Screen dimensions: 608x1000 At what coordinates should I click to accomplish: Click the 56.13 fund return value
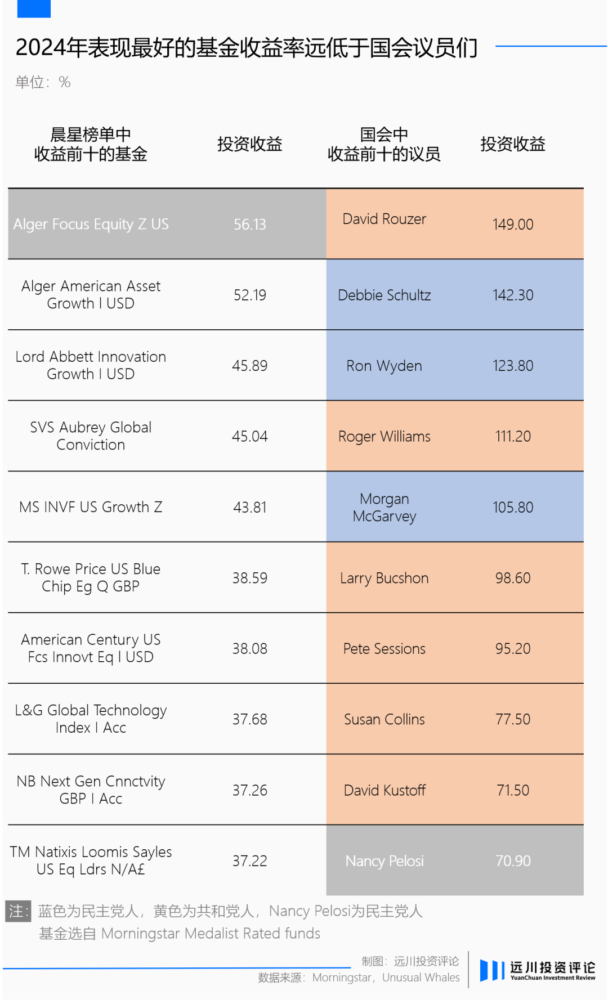[x=250, y=225]
